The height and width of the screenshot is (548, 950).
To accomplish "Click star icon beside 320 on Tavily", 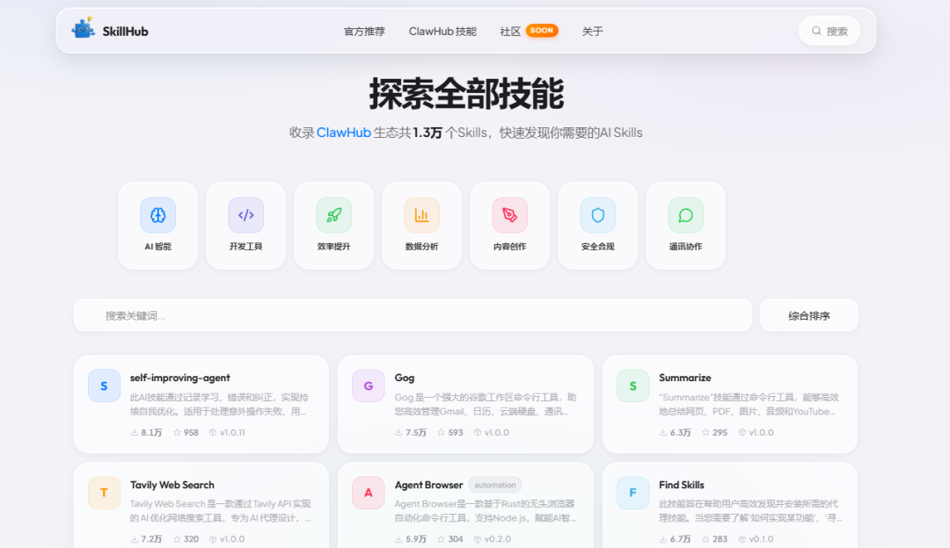I will [177, 539].
